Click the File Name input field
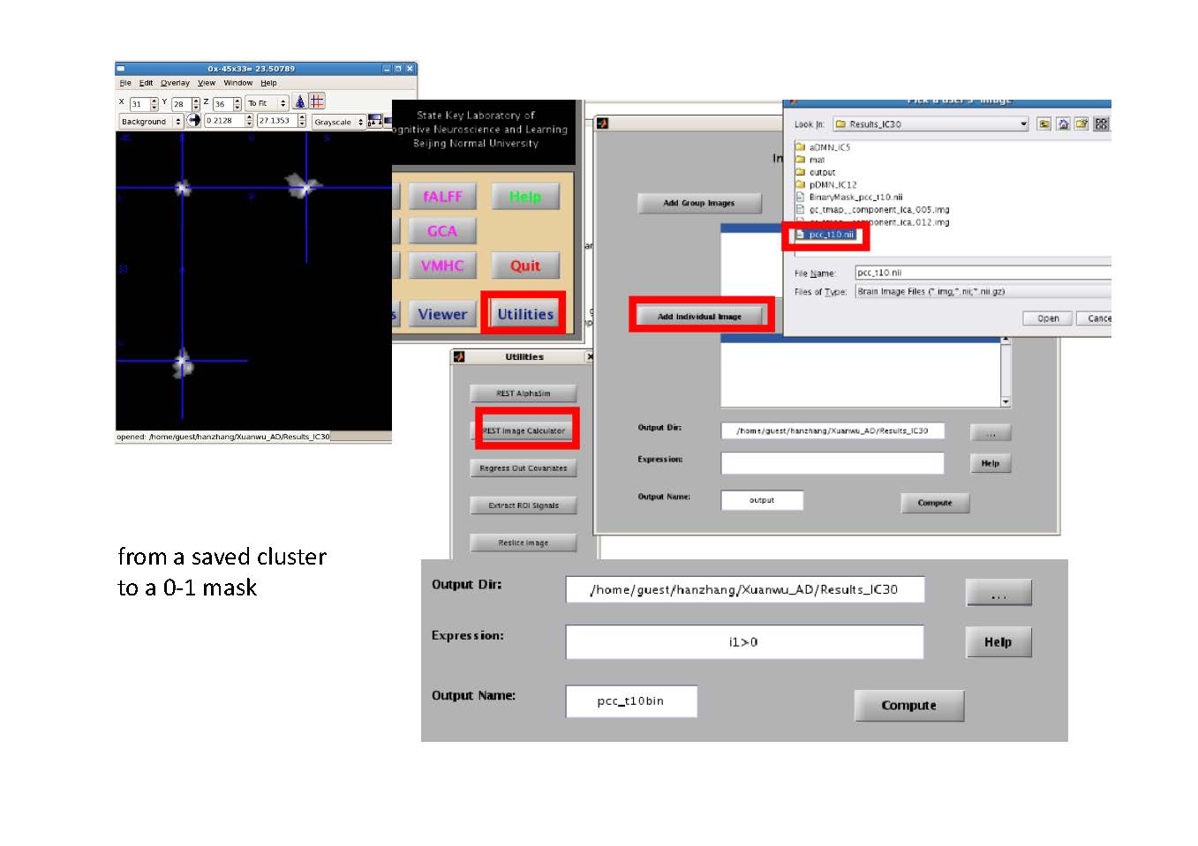Viewport: 1198px width, 846px height. pyautogui.click(x=983, y=273)
